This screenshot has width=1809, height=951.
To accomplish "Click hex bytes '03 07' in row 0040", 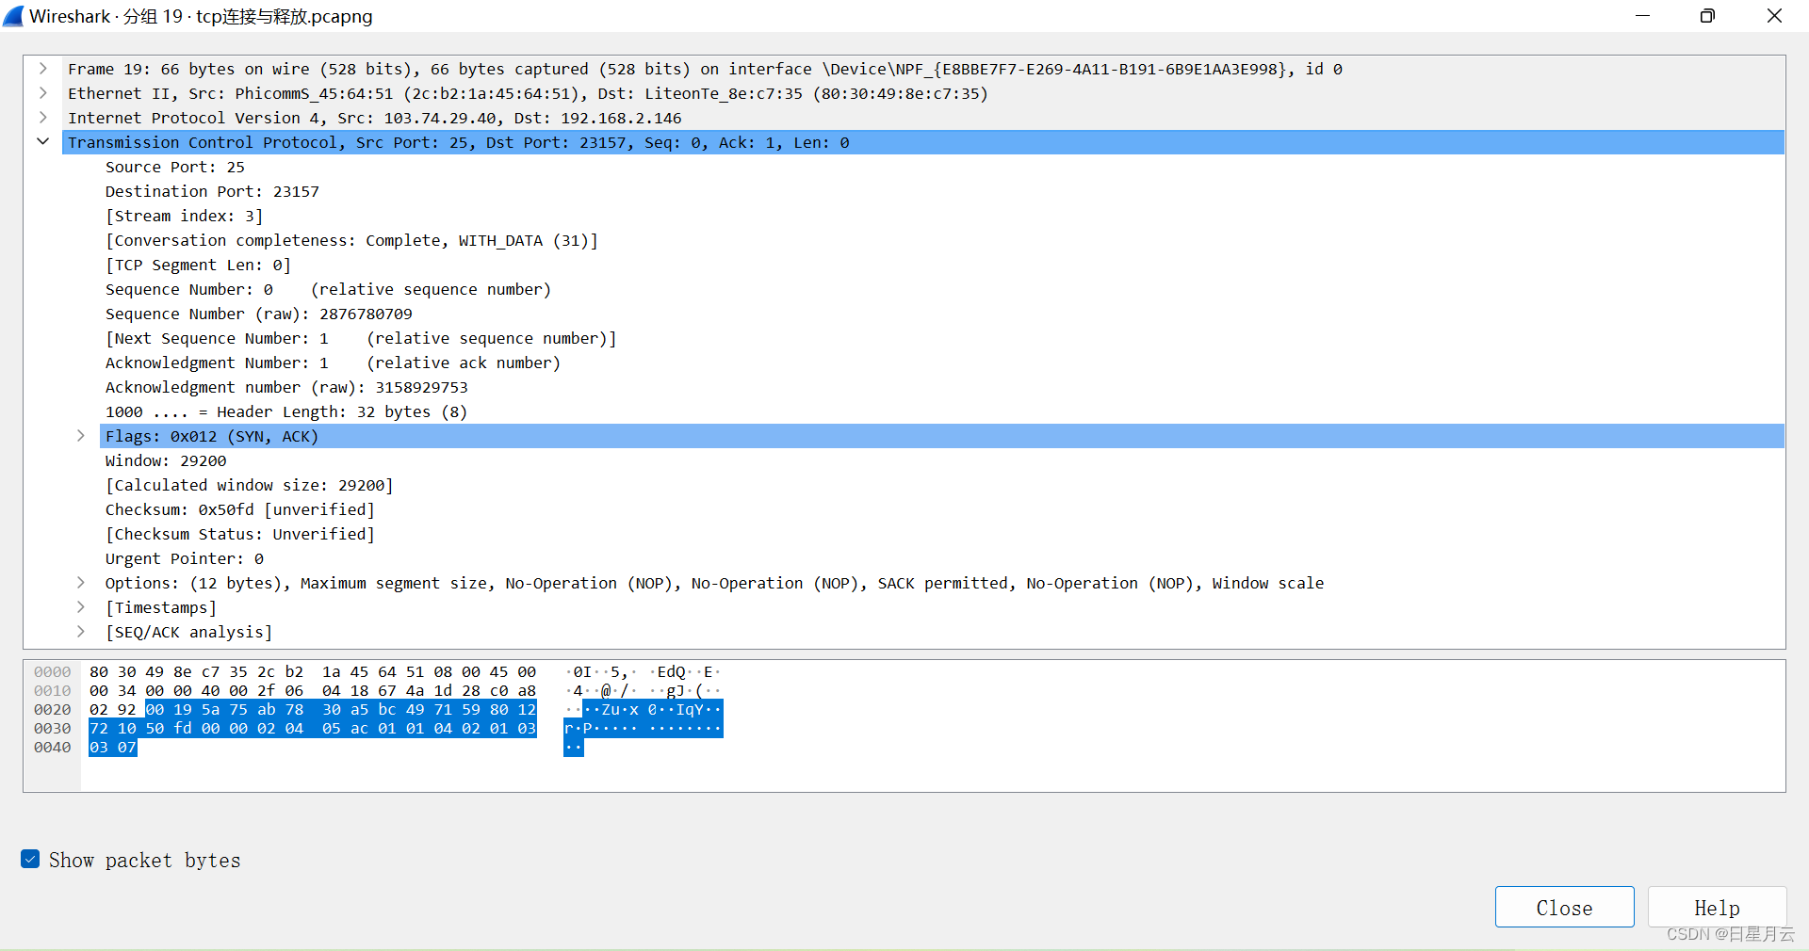I will (x=113, y=747).
